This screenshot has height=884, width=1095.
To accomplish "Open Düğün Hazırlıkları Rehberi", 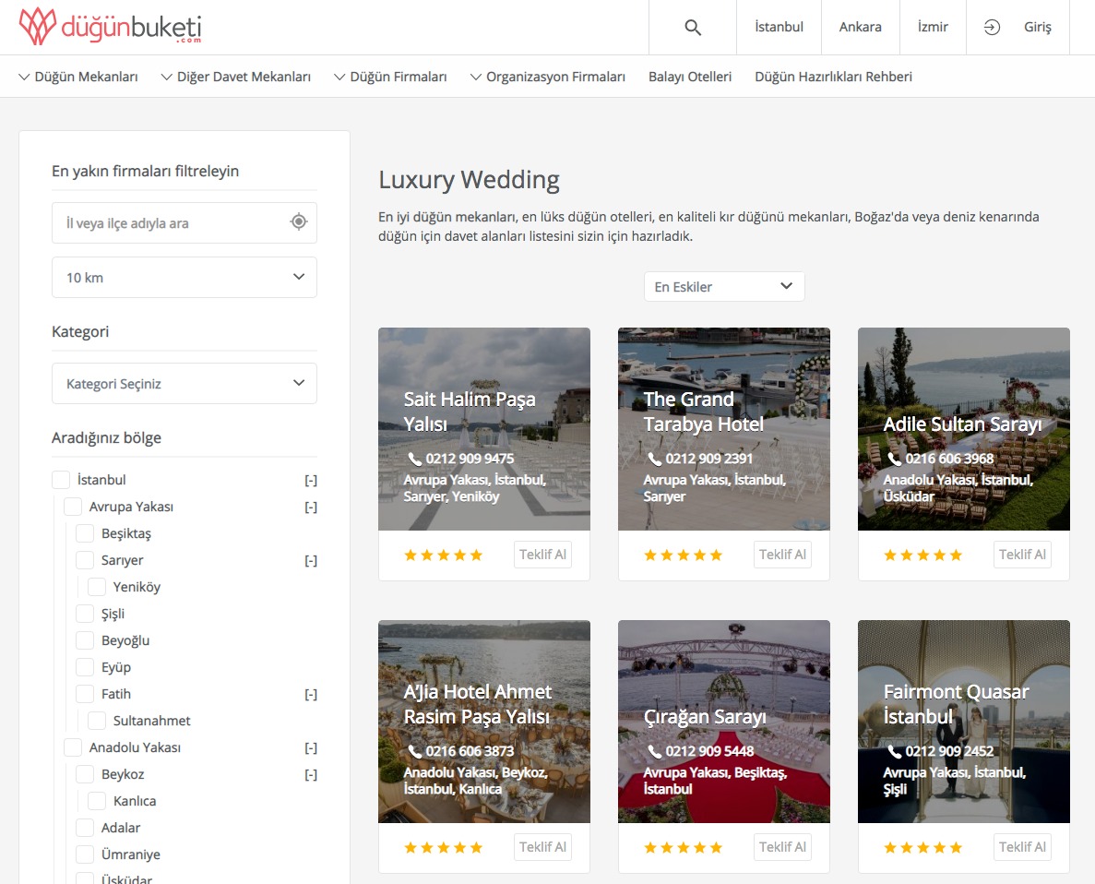I will point(833,77).
